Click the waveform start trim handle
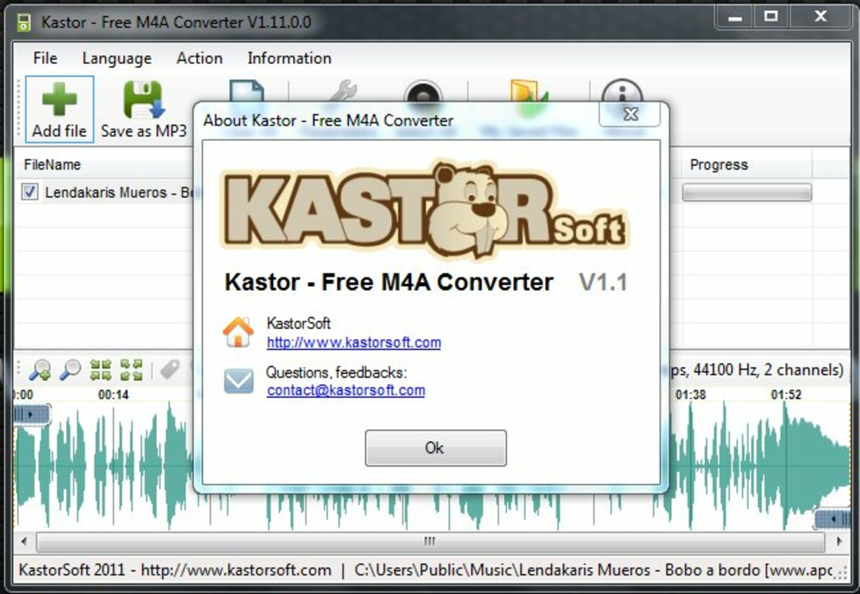 [x=31, y=414]
